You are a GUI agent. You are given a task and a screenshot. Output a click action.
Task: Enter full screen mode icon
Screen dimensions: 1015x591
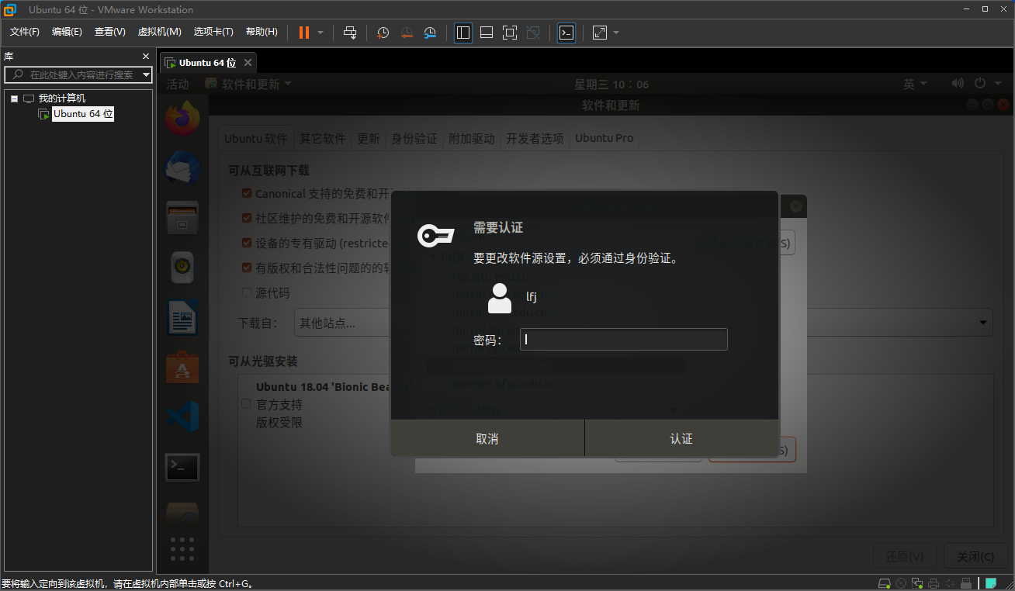point(510,33)
